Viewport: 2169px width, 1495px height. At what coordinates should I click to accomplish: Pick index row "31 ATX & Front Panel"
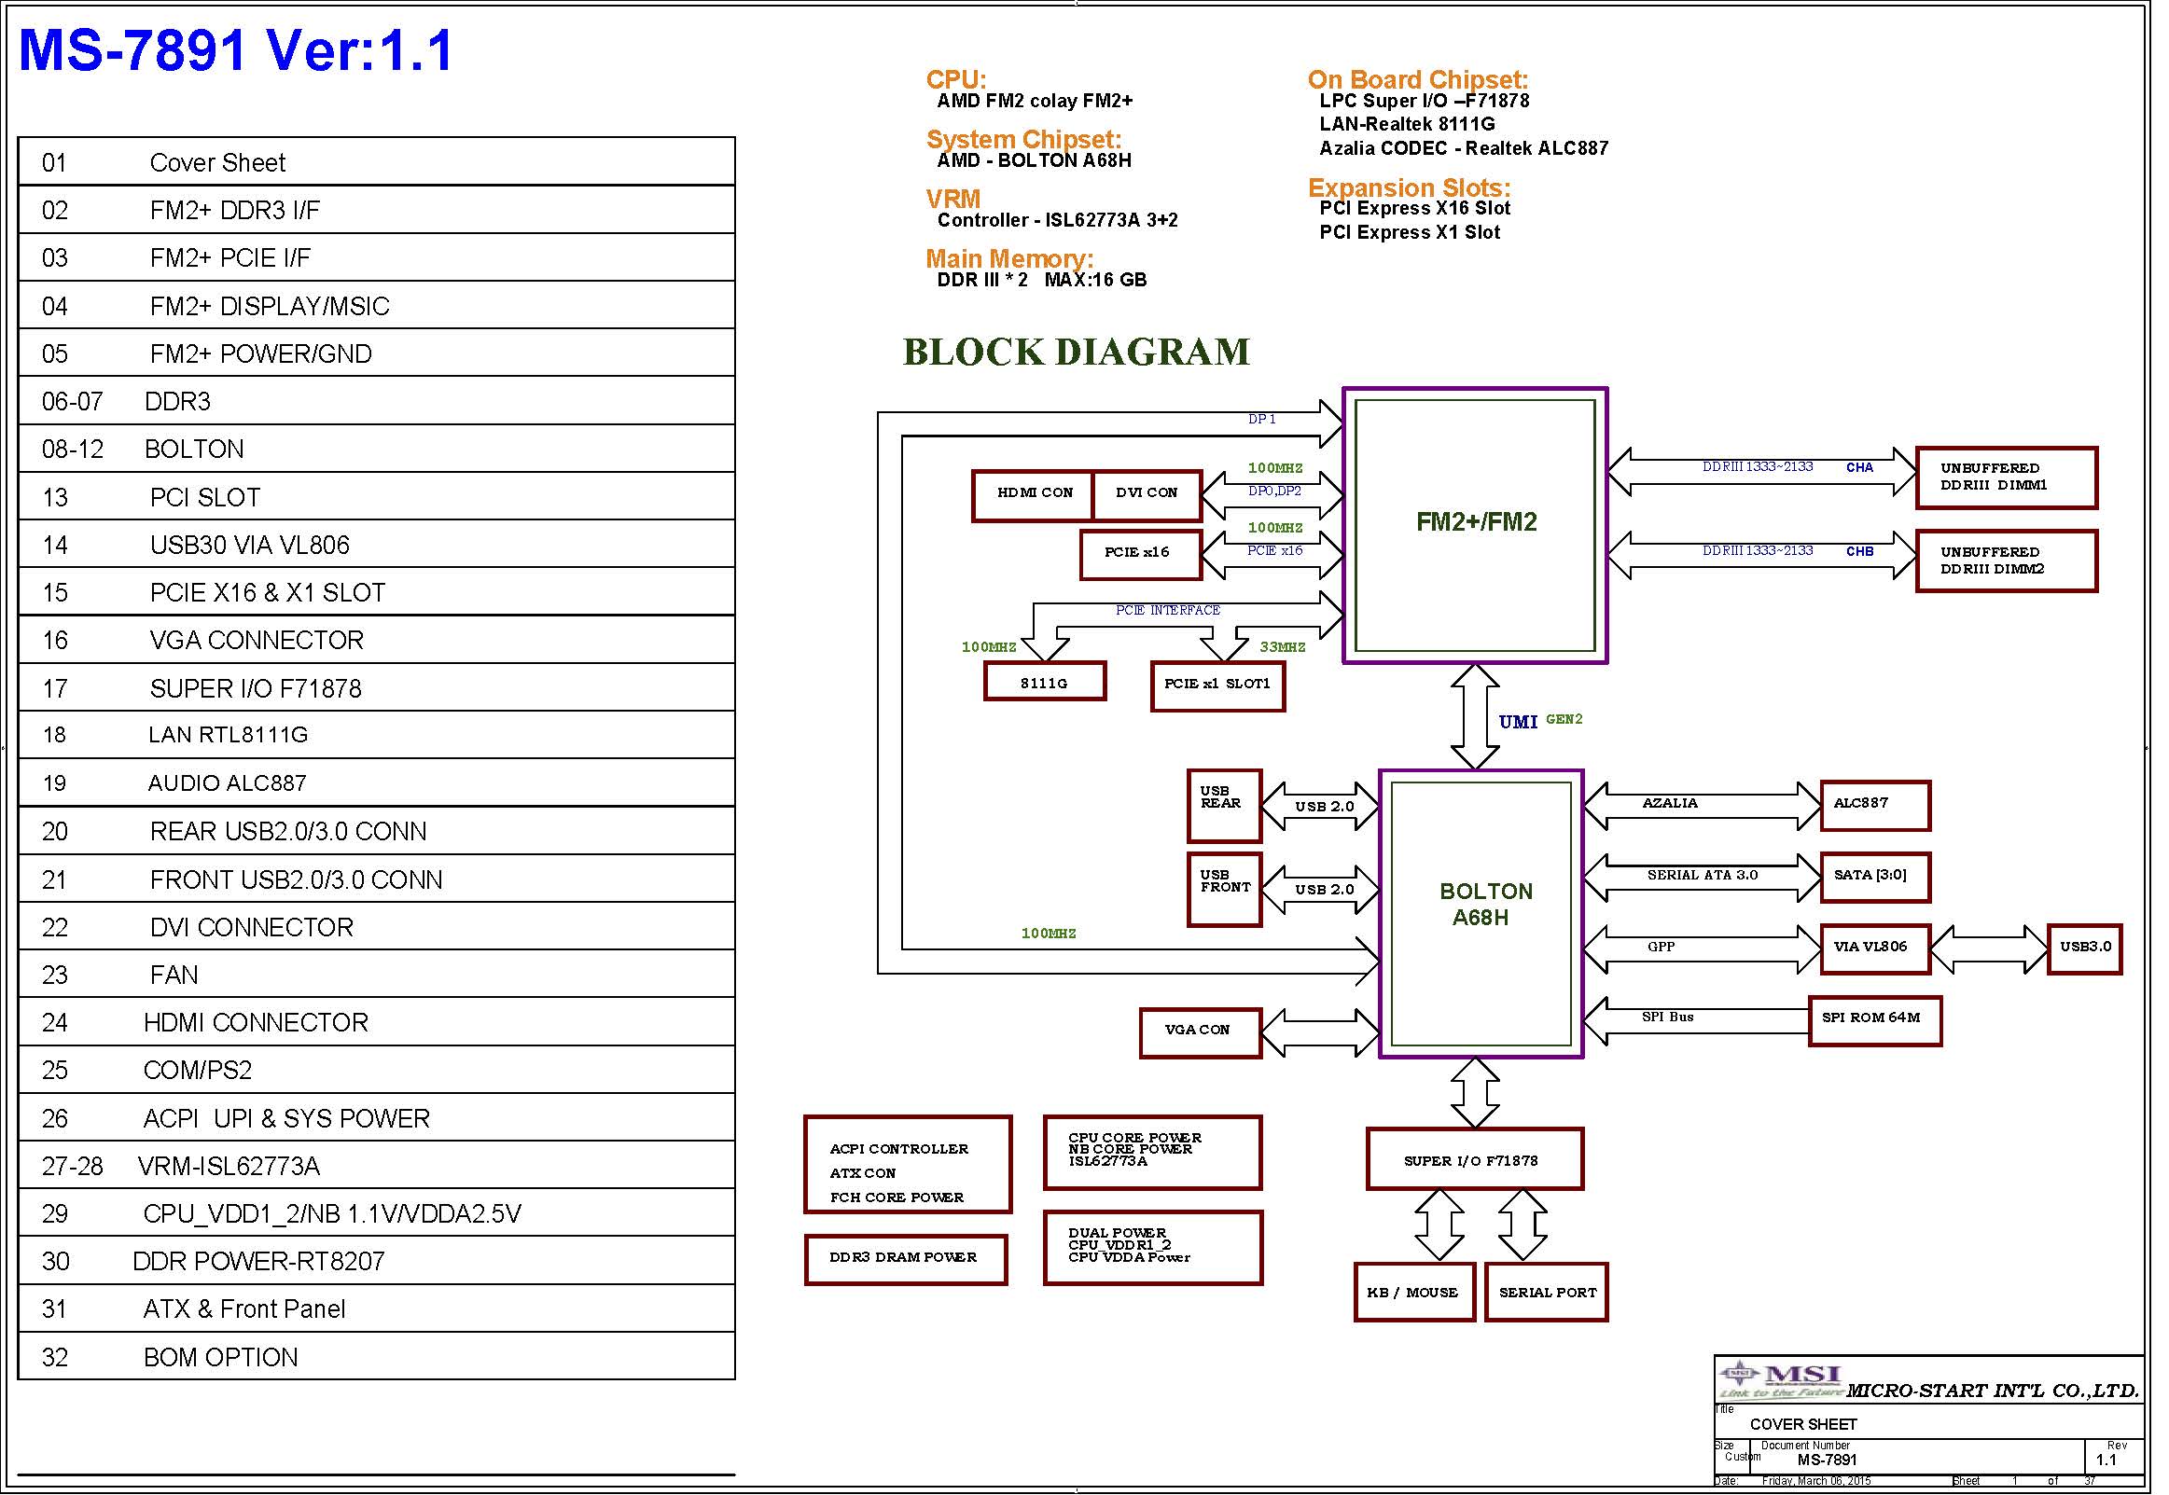(x=377, y=1308)
